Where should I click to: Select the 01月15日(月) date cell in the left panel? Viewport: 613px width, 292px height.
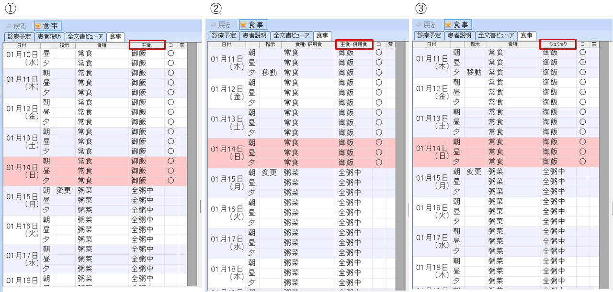point(22,200)
